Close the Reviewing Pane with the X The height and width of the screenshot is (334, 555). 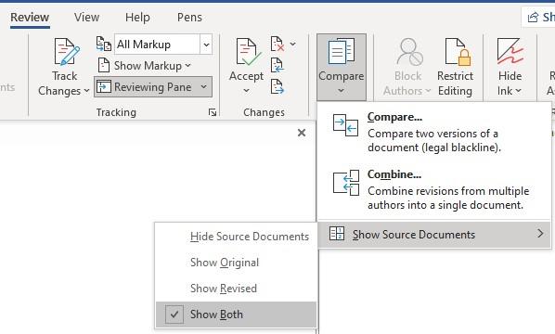(x=302, y=133)
